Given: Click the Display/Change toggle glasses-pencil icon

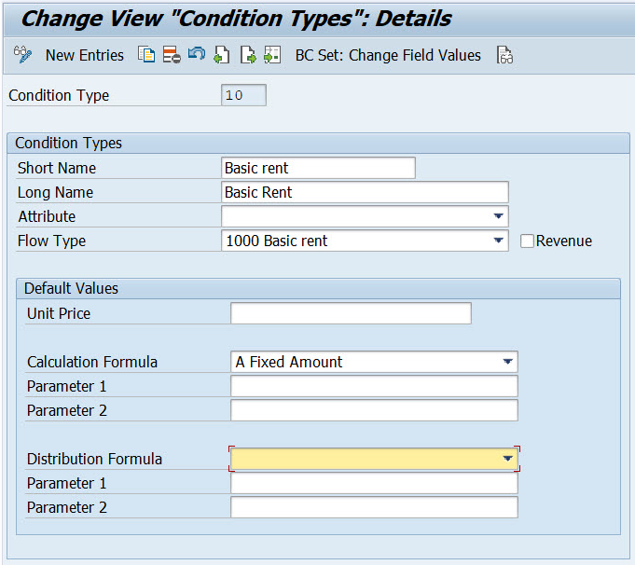Looking at the screenshot, I should click(22, 55).
